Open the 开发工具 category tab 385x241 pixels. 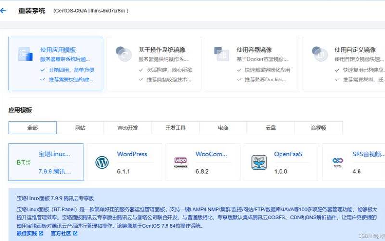point(175,128)
